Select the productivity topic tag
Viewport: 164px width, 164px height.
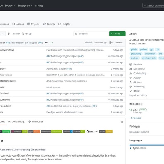point(136,54)
